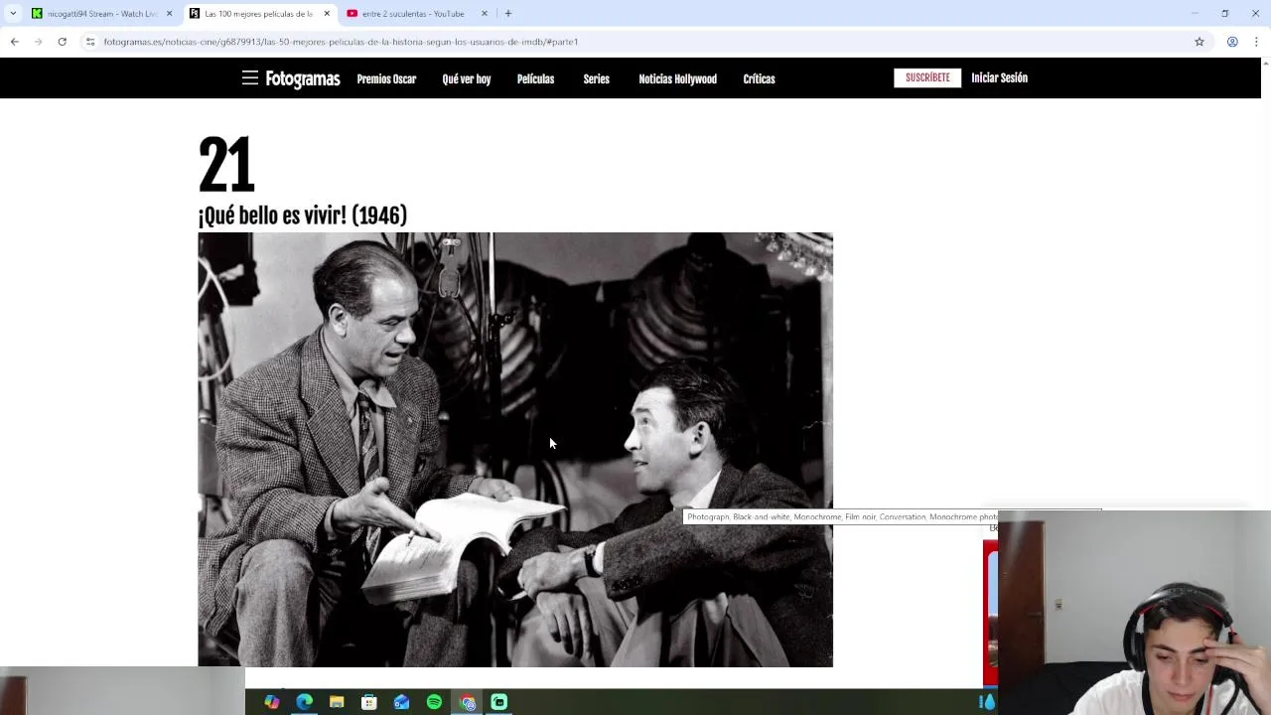This screenshot has width=1271, height=715.
Task: Bookmark this page with star icon
Action: point(1199,42)
